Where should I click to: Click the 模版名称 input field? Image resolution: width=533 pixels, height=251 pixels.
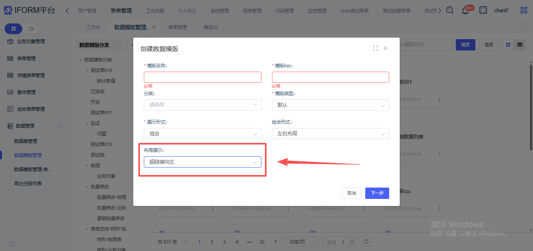202,77
